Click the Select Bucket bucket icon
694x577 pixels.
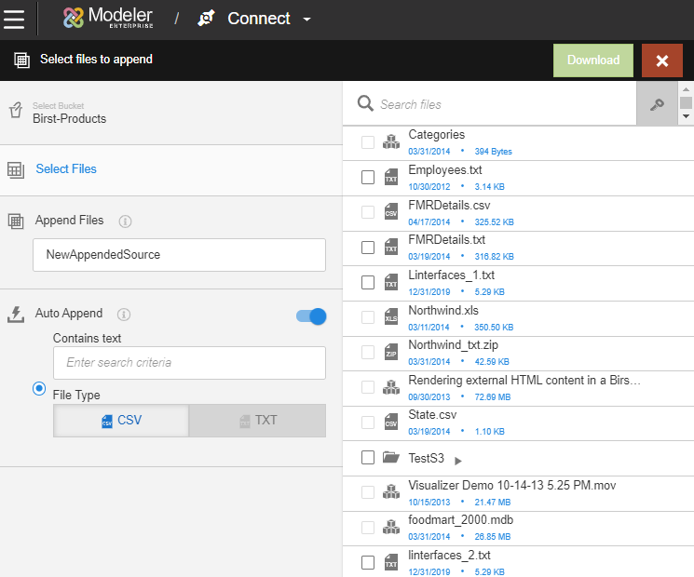15,112
